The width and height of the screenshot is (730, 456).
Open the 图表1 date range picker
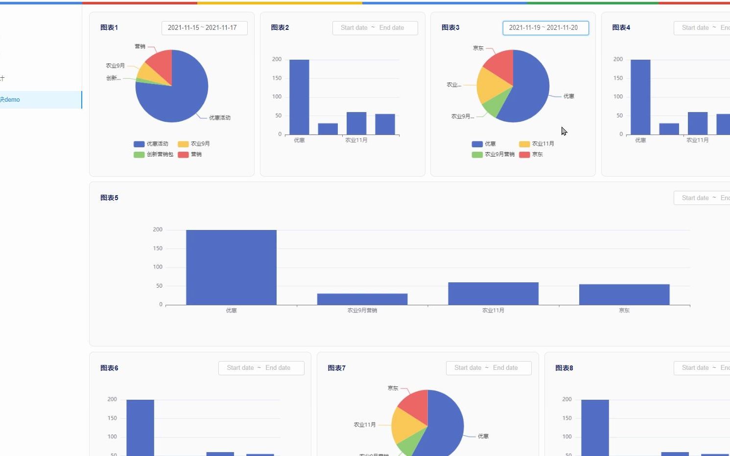click(204, 28)
